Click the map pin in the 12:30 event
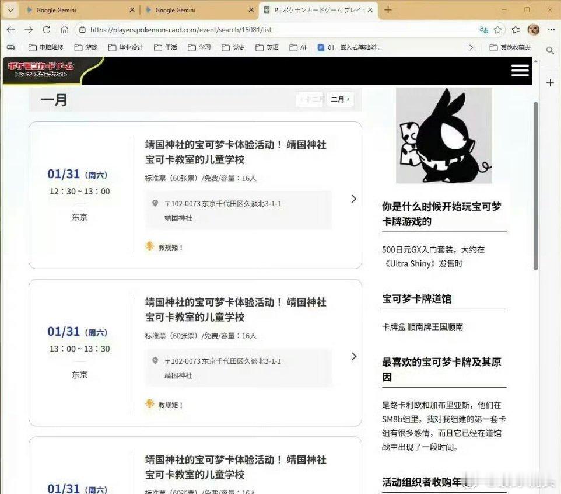Image resolution: width=561 pixels, height=494 pixels. (x=155, y=203)
